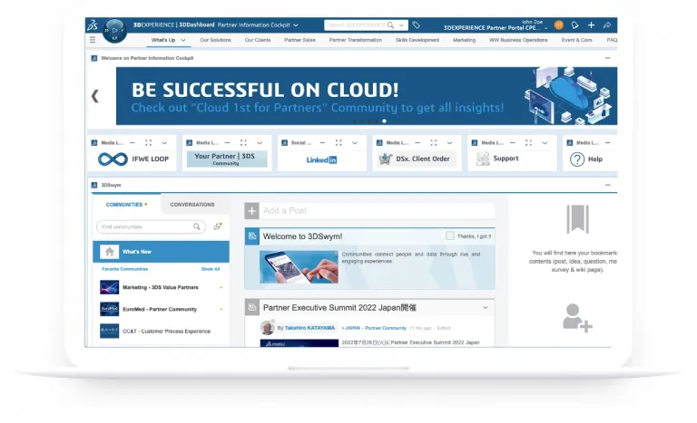Screen dimensions: 697x423
Task: Open the Marketing tab
Action: [464, 40]
